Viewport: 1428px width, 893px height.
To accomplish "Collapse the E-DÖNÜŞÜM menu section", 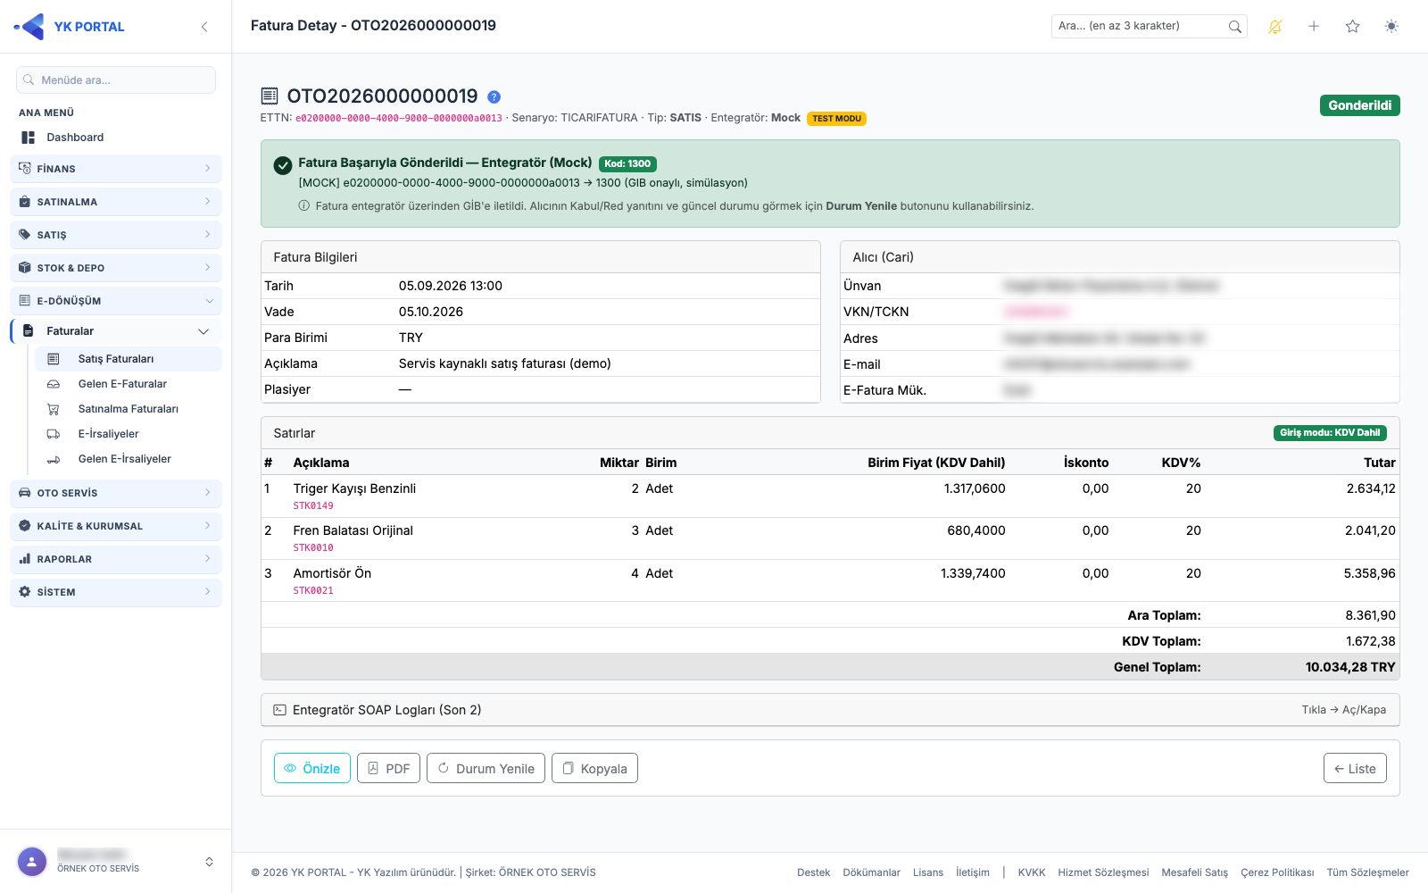I will [116, 301].
